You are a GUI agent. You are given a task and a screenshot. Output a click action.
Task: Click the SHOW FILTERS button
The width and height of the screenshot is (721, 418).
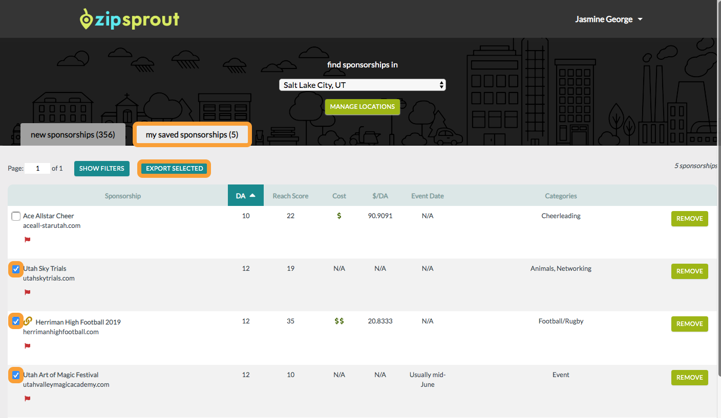[102, 169]
